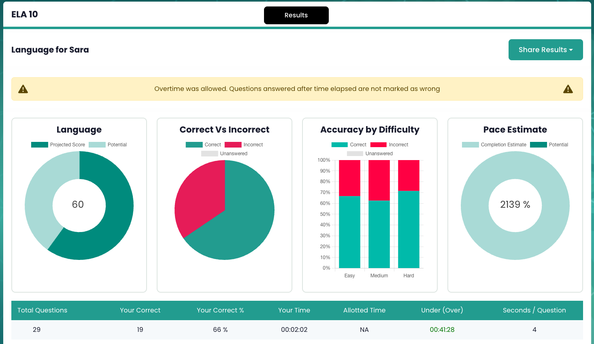The height and width of the screenshot is (344, 594).
Task: Toggle Incorrect legend in Accuracy by Difficulty
Action: [389, 145]
